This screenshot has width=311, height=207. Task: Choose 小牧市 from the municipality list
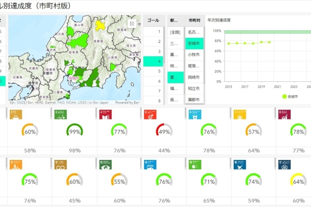pyautogui.click(x=195, y=54)
